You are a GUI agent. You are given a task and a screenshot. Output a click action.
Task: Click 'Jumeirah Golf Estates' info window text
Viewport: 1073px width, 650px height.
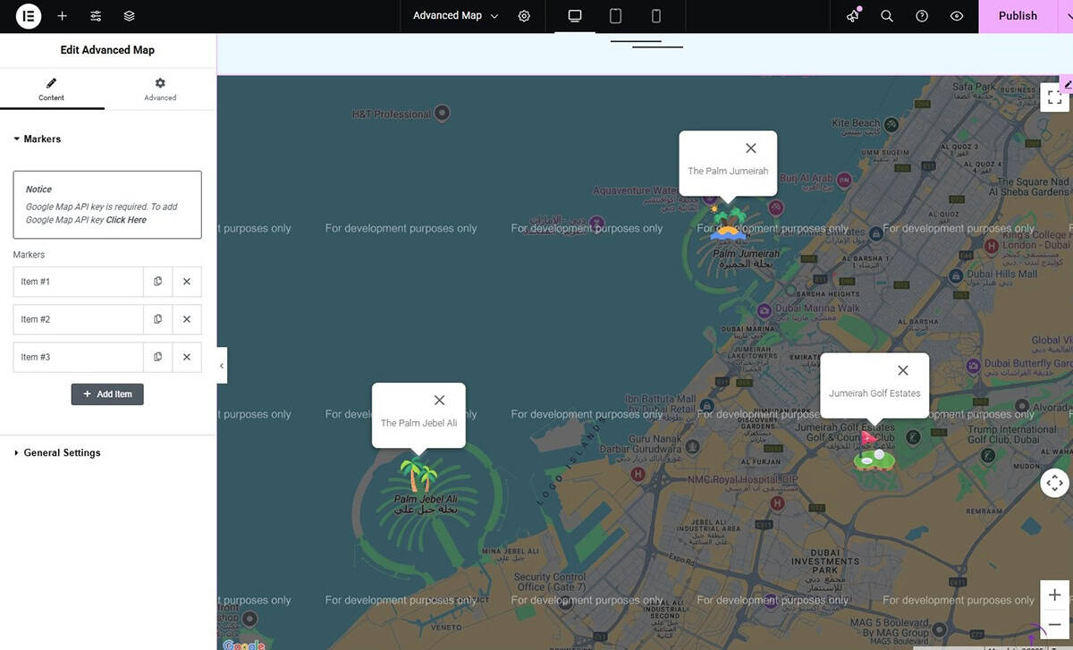(x=874, y=393)
